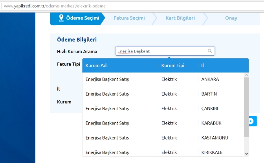The image size is (264, 163).
Task: Click Elektrik in the KARABÜK row
Action: coord(169,123)
